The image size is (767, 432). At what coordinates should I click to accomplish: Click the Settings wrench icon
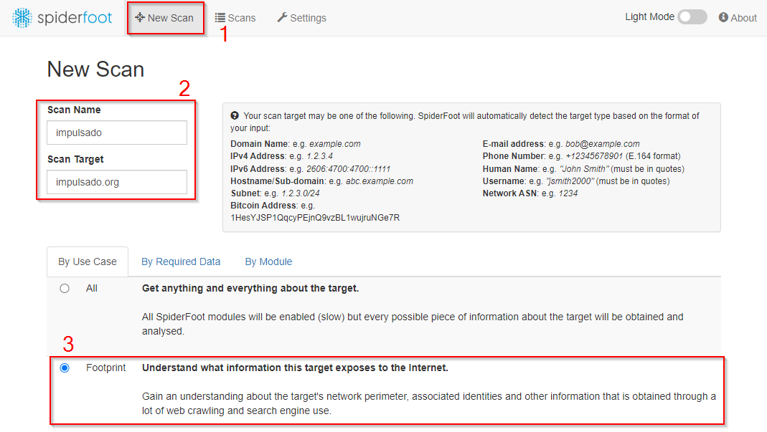click(x=282, y=18)
